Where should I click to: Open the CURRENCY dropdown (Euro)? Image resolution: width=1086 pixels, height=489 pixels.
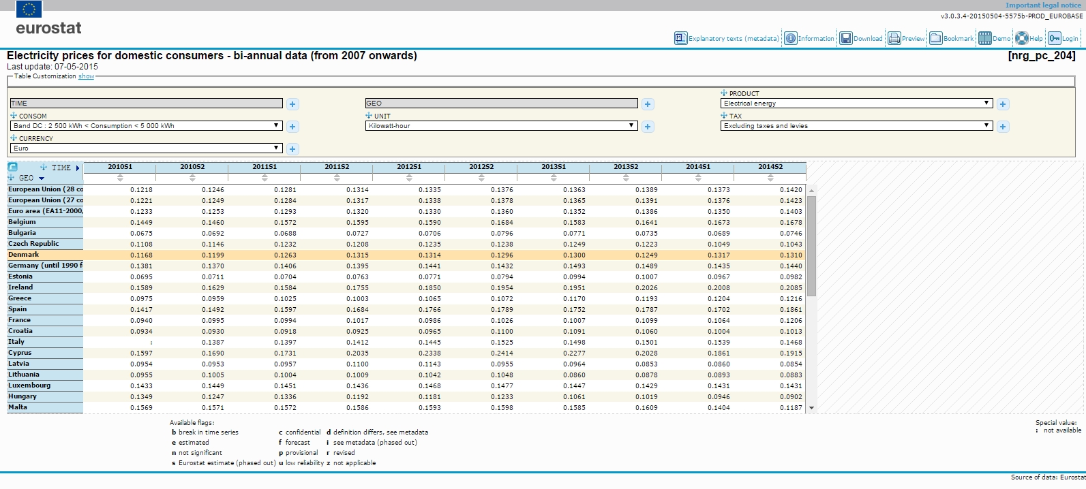146,148
